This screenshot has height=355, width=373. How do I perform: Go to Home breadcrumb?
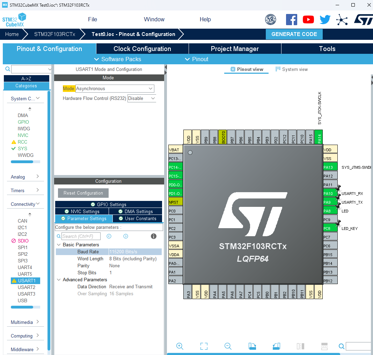tap(12, 34)
